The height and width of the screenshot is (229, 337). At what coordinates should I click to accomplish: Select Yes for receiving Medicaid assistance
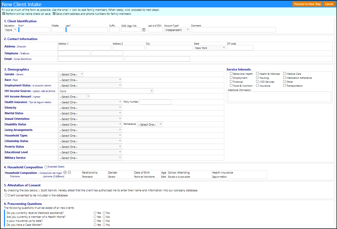(x=95, y=213)
